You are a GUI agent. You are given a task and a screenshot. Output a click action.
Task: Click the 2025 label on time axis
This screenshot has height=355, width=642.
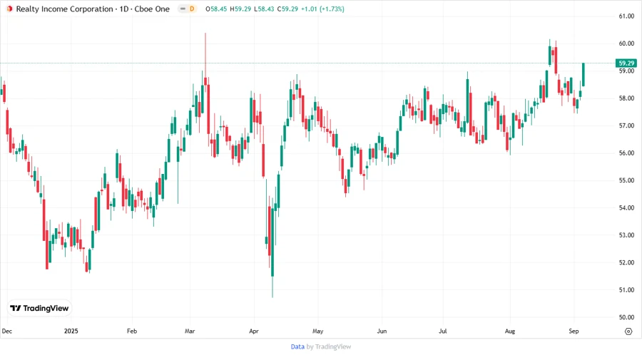click(71, 331)
